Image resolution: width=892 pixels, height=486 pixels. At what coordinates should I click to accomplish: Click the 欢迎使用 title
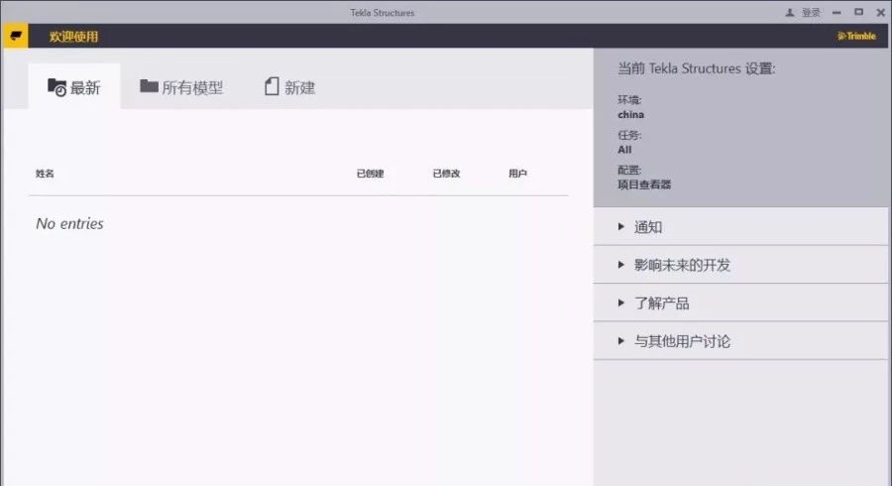tap(73, 37)
